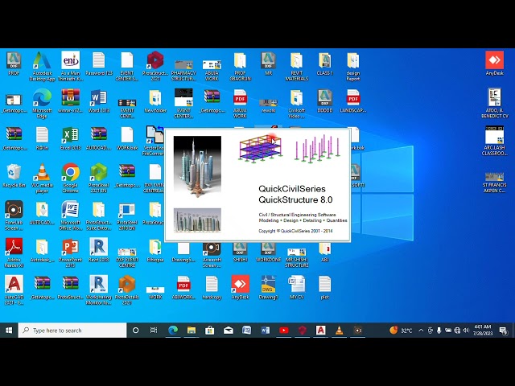Switch to VLC on the taskbar

(x=340, y=331)
